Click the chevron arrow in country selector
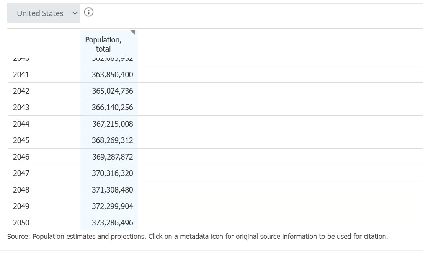The height and width of the screenshot is (253, 423). coord(75,13)
